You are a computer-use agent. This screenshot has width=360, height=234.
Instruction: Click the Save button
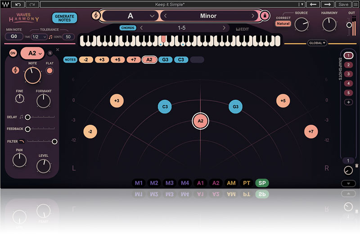click(x=343, y=4)
